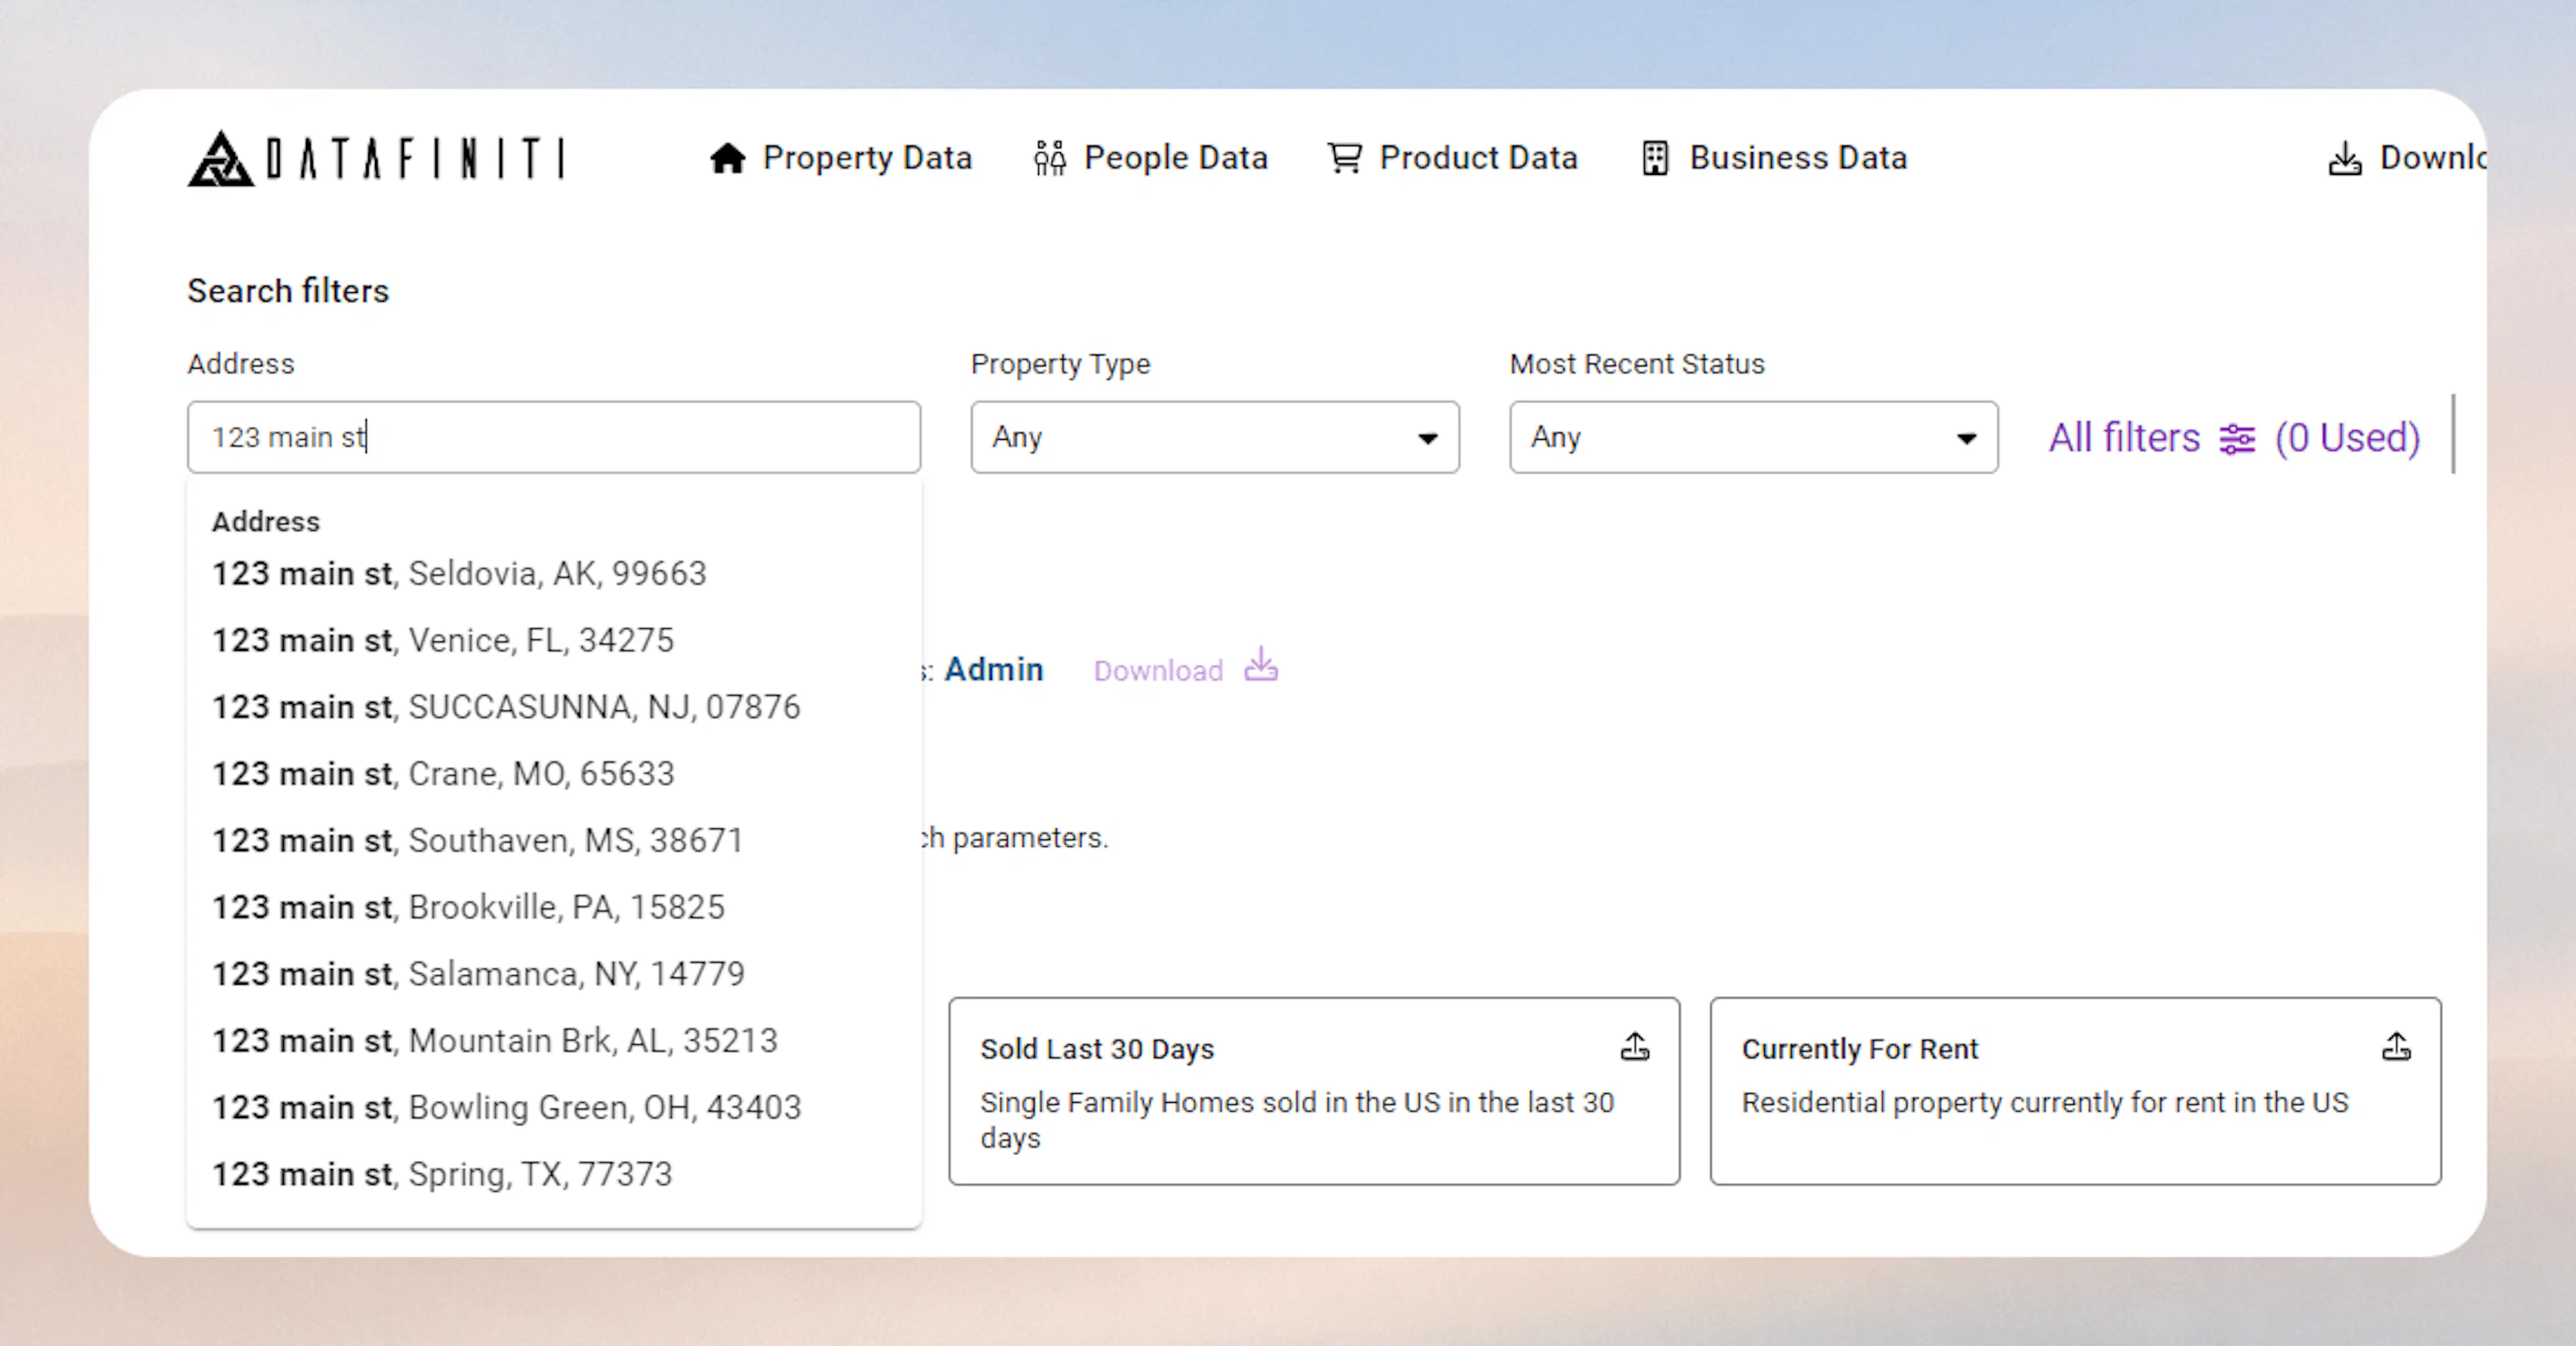Select the Property Data home icon
Screen dimensions: 2576x1346
(728, 158)
